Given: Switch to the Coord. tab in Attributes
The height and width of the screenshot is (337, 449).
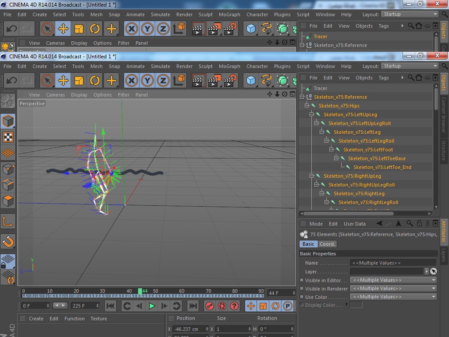Looking at the screenshot, I should coord(327,244).
